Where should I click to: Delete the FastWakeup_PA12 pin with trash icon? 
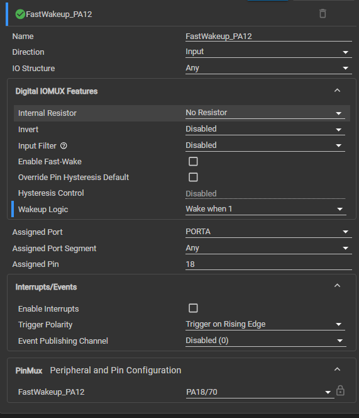pos(323,14)
